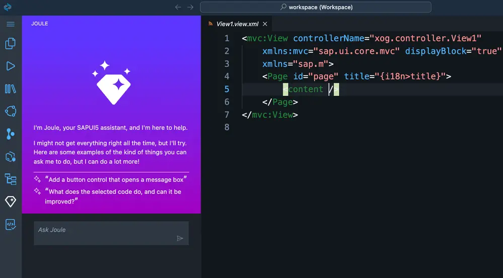Click line number 1 in the gutter
This screenshot has width=503, height=278.
click(227, 38)
